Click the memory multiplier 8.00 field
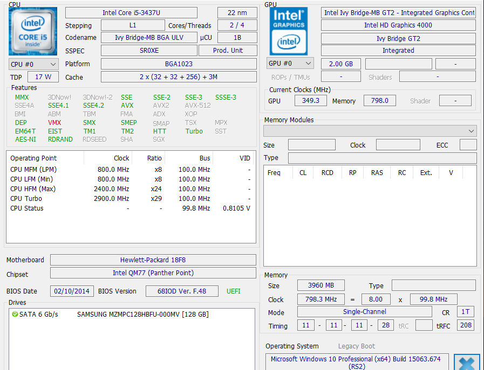The height and width of the screenshot is (370, 484). 376,299
